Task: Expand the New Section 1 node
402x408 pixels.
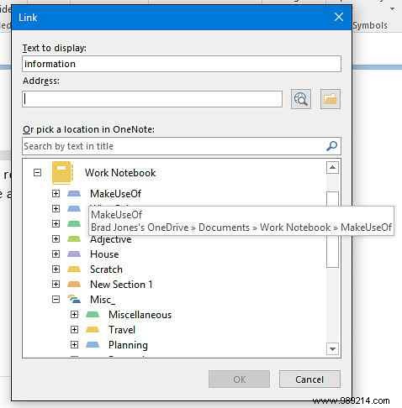Action: click(x=56, y=284)
